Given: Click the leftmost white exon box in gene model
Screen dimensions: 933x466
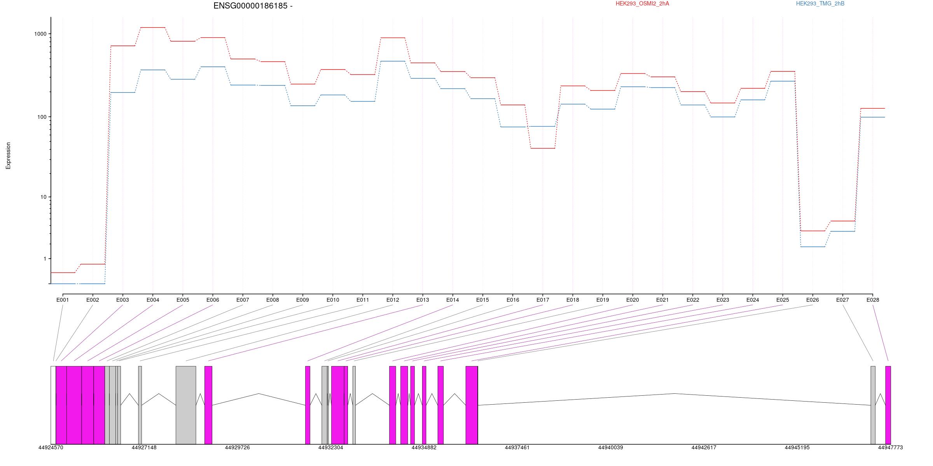Looking at the screenshot, I should pyautogui.click(x=53, y=405).
